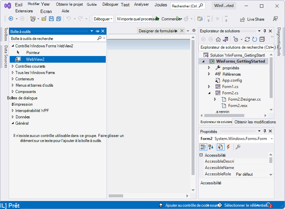This screenshot has width=285, height=209.
Task: Click the Events lightning bolt in Propriétés
Action: tap(228, 147)
